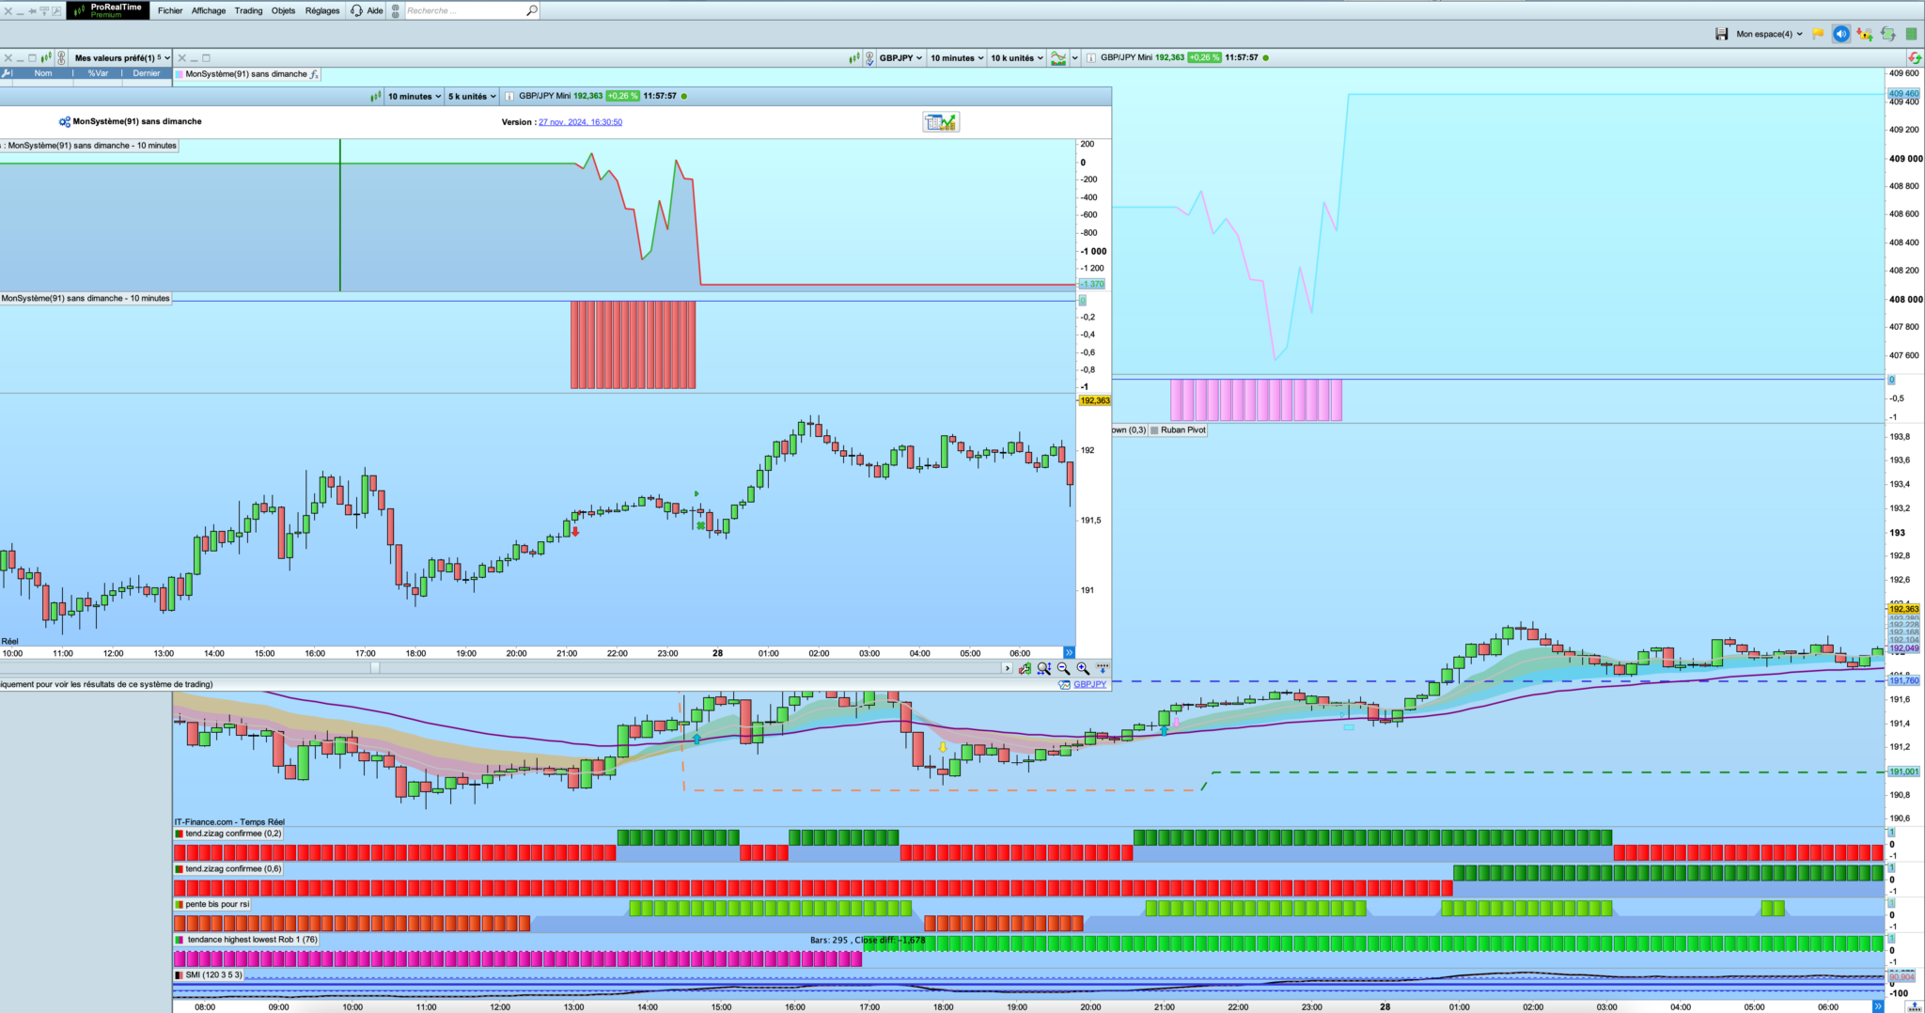Open the version link 27 nov. 2024, 16:30:50
The image size is (1925, 1013).
[x=580, y=122]
